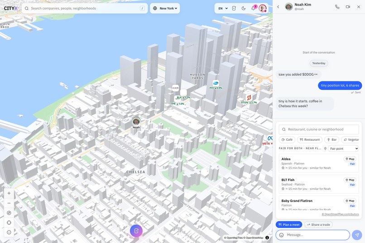
Task: Locate me with the crosshair map button
Action: (x=9, y=223)
